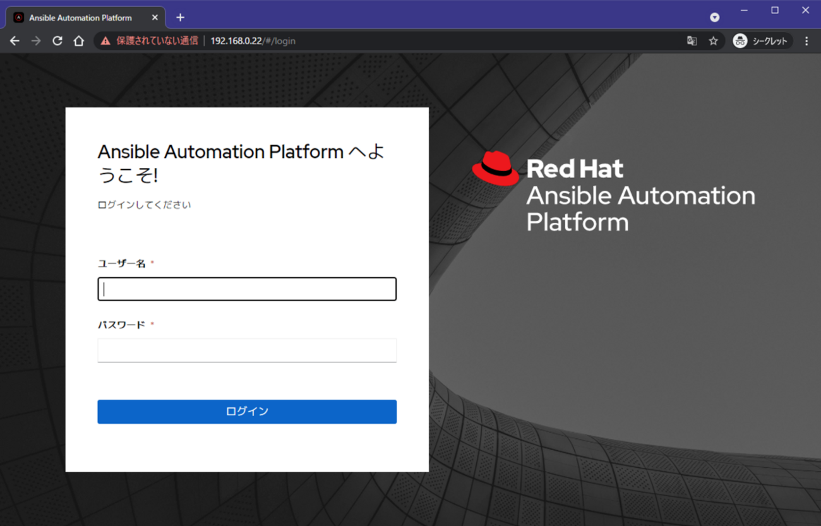Click the translate page icon
The image size is (821, 526).
[692, 41]
